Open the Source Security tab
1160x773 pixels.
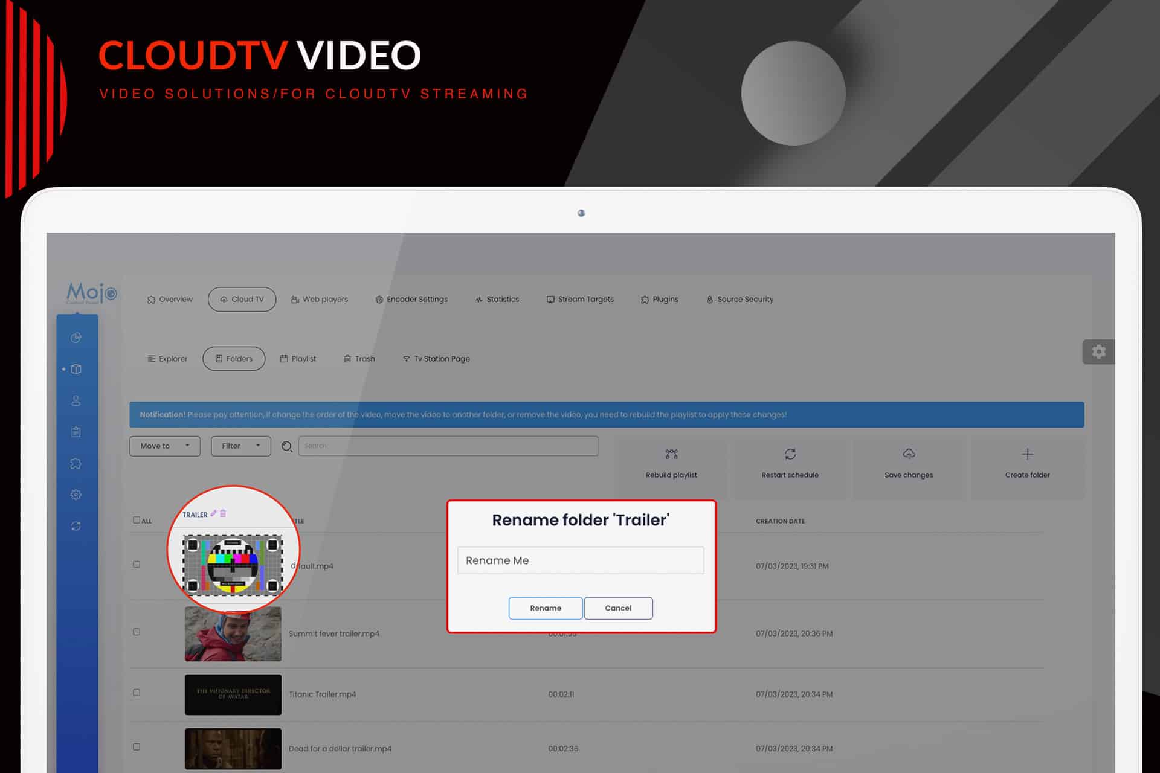coord(740,300)
